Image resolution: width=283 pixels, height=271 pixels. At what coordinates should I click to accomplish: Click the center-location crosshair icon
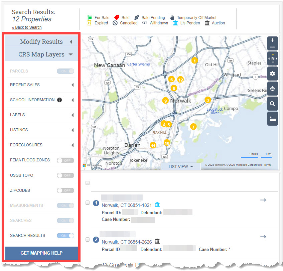(272, 89)
